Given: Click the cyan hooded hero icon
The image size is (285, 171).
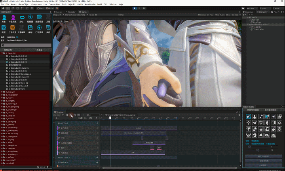Looking at the screenshot, I should coord(4,18).
